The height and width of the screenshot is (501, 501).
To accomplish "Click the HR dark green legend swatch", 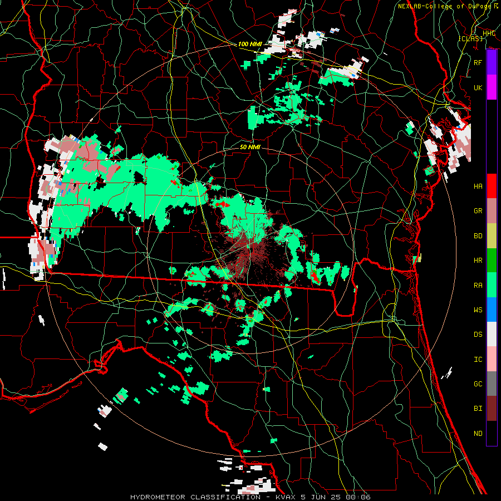I will tap(492, 261).
